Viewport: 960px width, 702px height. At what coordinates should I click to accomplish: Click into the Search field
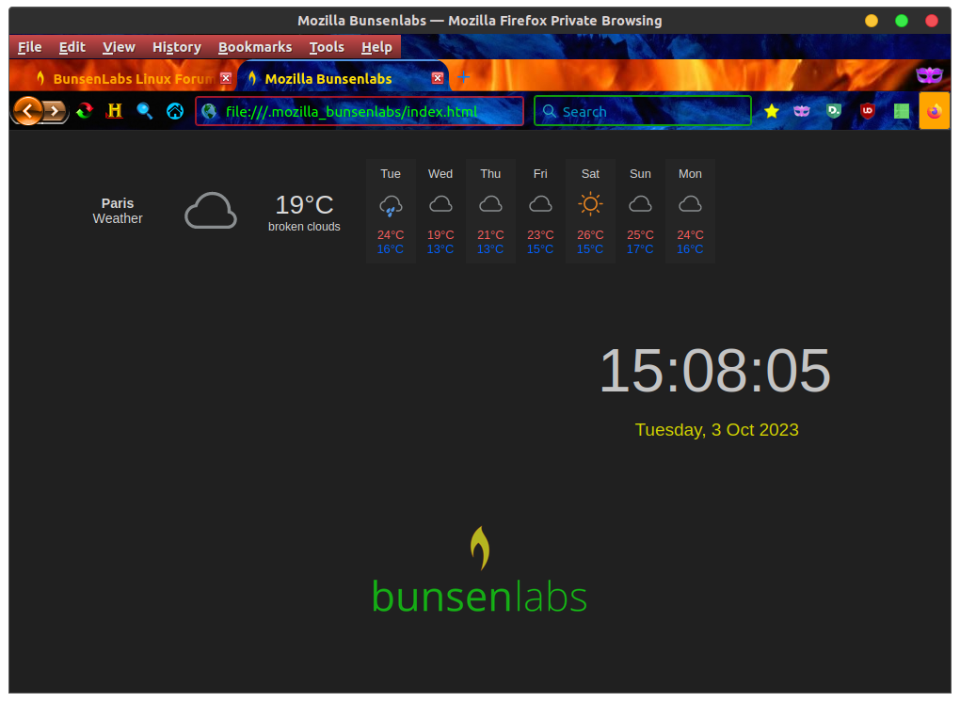[x=643, y=111]
